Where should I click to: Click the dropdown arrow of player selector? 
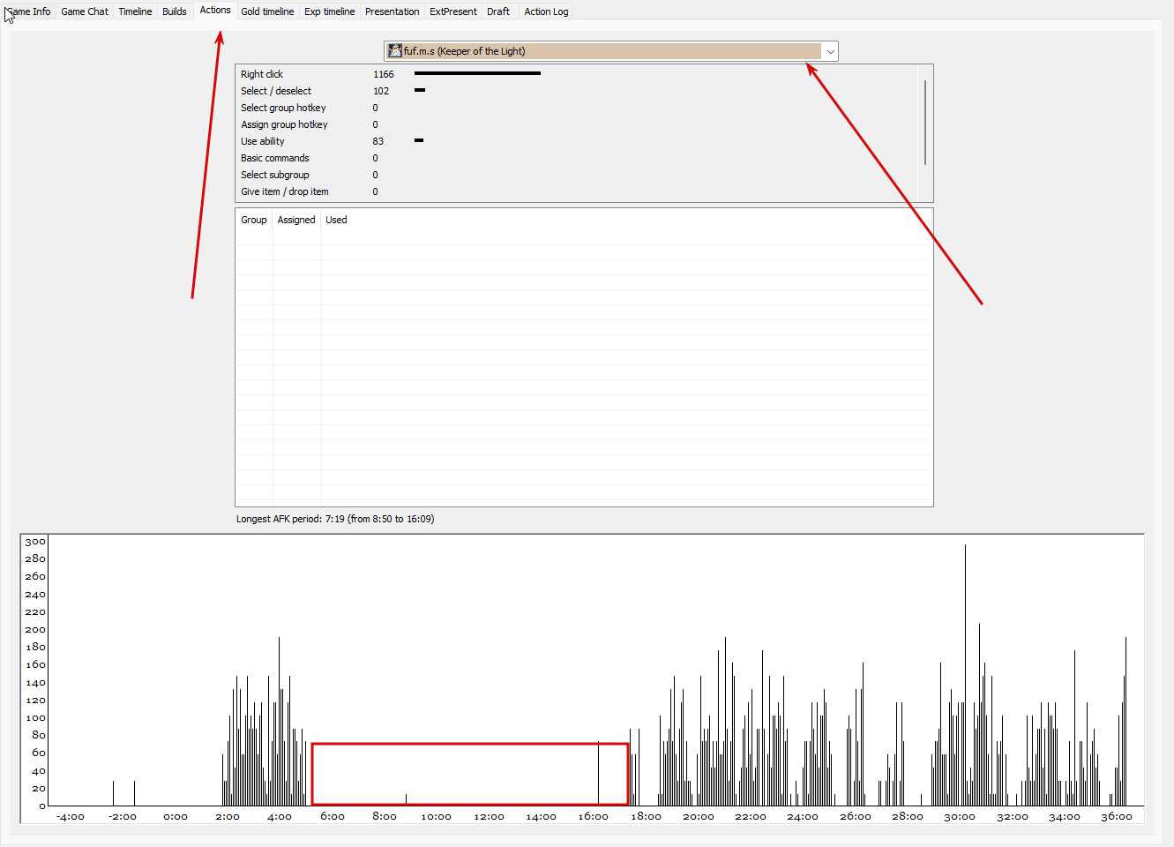click(830, 51)
